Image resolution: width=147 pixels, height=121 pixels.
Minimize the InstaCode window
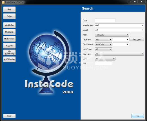130,2
